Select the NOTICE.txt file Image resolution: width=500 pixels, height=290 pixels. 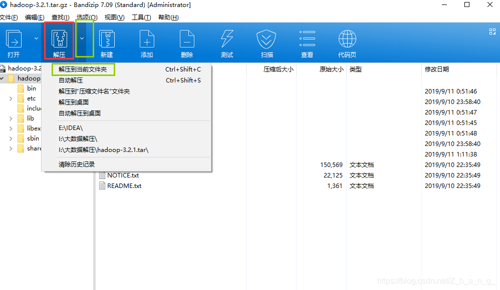(x=123, y=175)
